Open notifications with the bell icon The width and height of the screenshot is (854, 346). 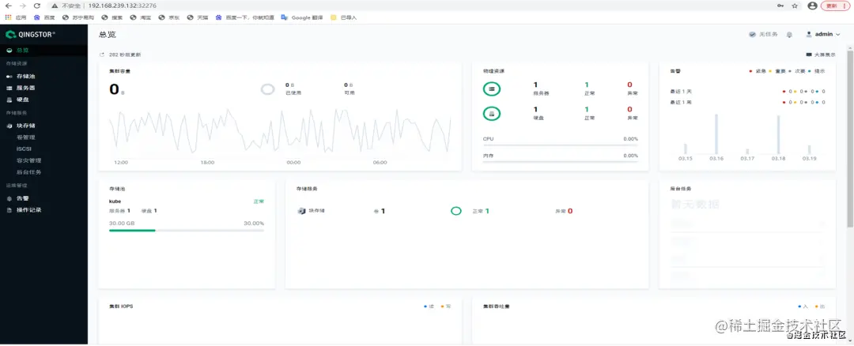(789, 34)
